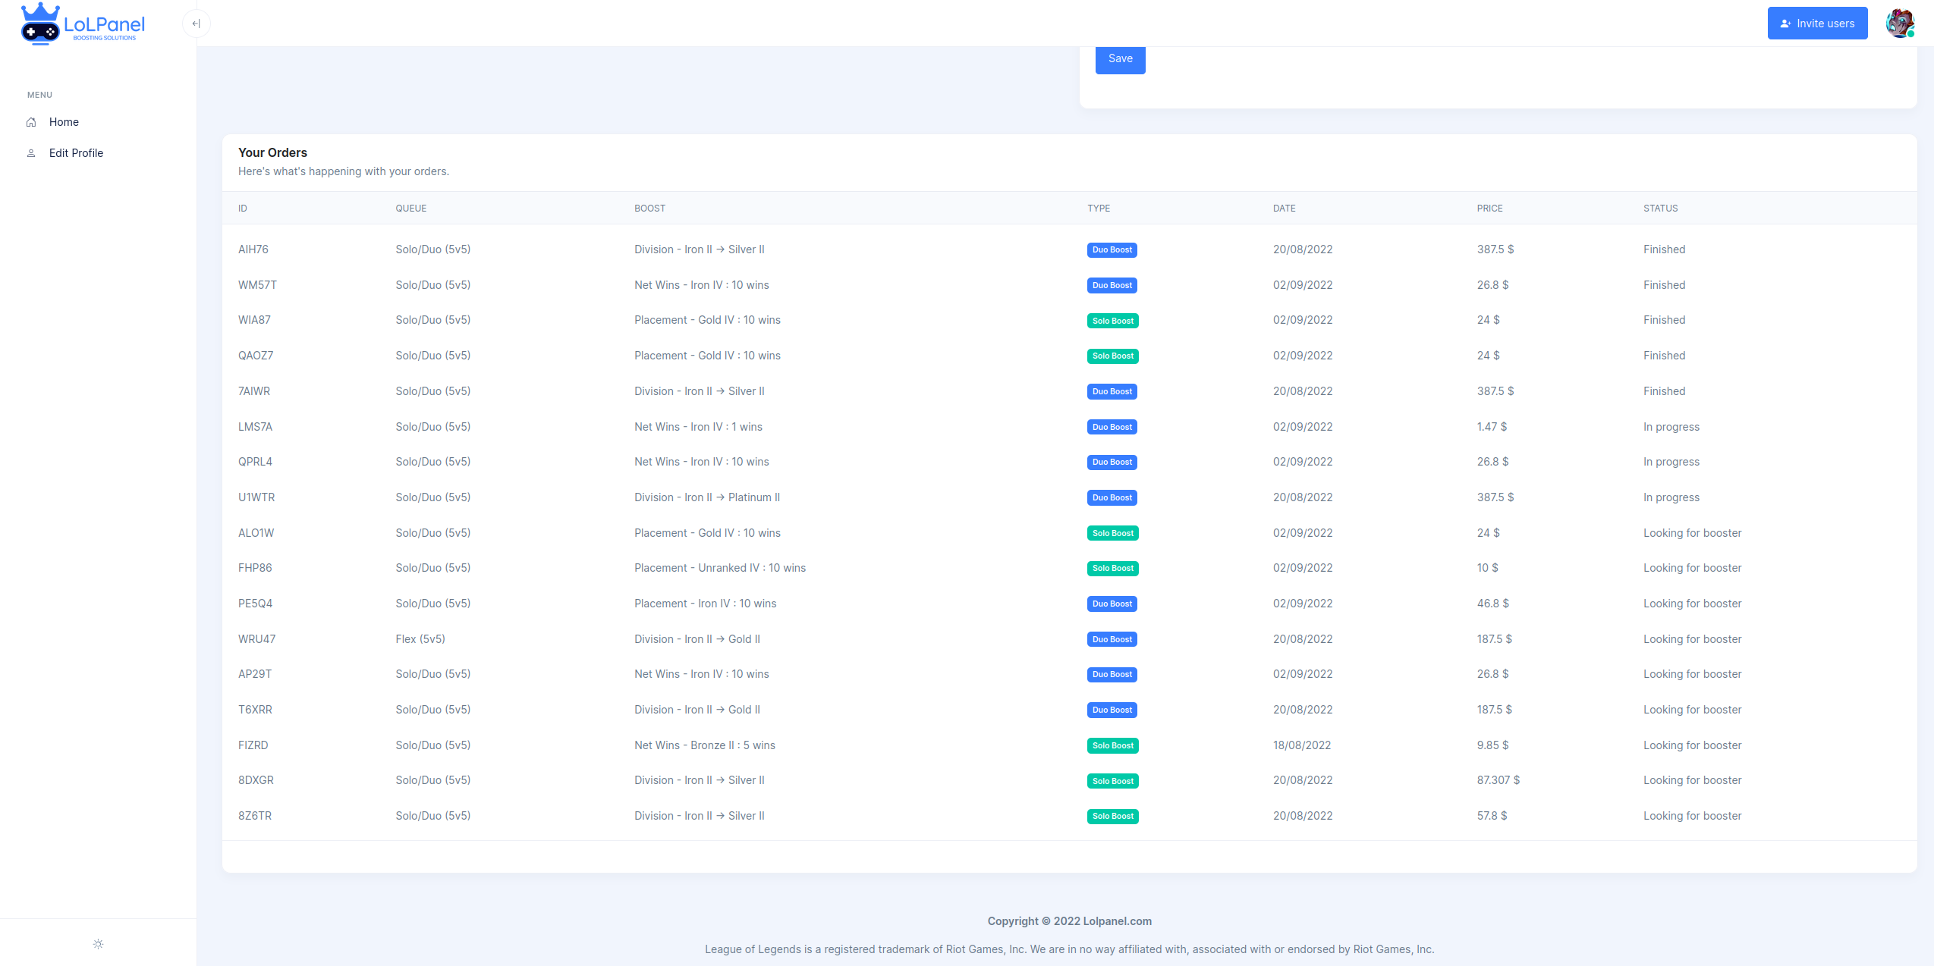Click the Invite users button
The height and width of the screenshot is (966, 1934).
coord(1816,24)
